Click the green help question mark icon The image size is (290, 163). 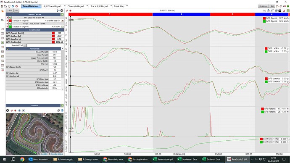tap(288, 6)
